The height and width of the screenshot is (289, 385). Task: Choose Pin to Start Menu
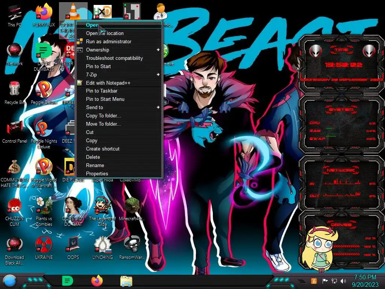tap(119, 99)
